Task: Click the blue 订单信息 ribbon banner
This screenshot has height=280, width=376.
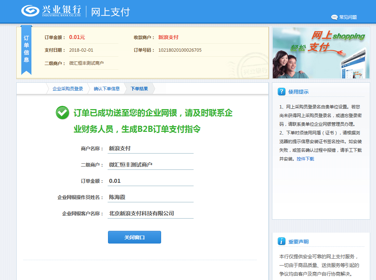Action: click(26, 49)
